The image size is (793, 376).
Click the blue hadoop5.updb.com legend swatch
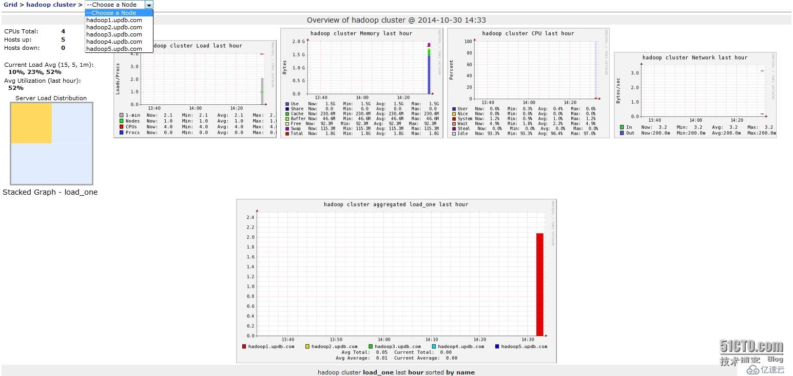tap(497, 347)
